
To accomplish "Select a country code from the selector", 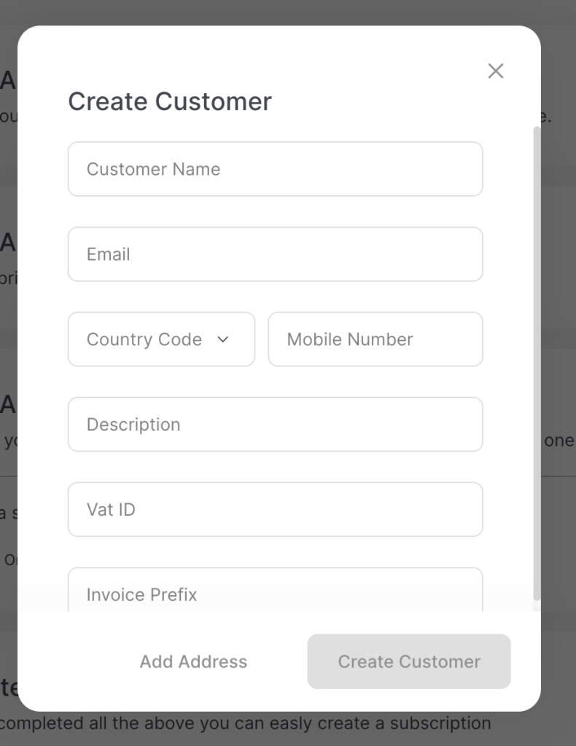I will pos(160,339).
